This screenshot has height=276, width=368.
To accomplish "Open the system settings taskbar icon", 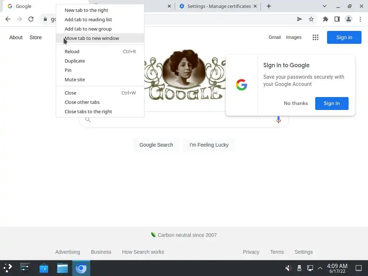I will pyautogui.click(x=25, y=268).
